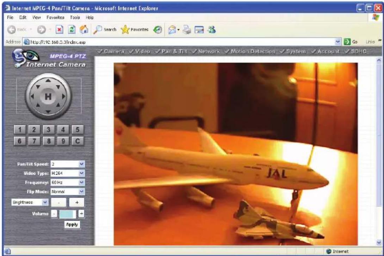
Task: Open the Mail toolbar icon
Action: click(x=172, y=30)
